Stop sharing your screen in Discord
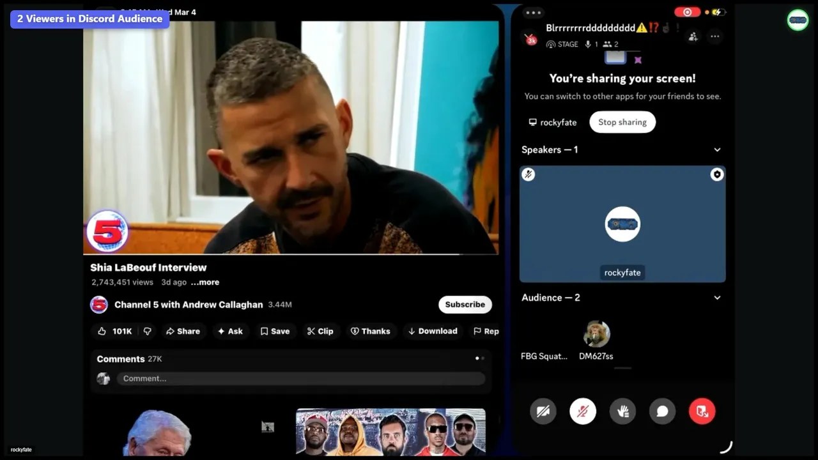This screenshot has width=818, height=460. point(622,122)
